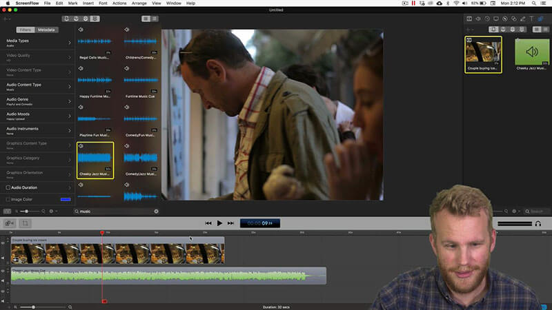Screen dimensions: 552x310
Task: Toggle visibility of Cheeky Jazz audio track
Action: [3, 271]
